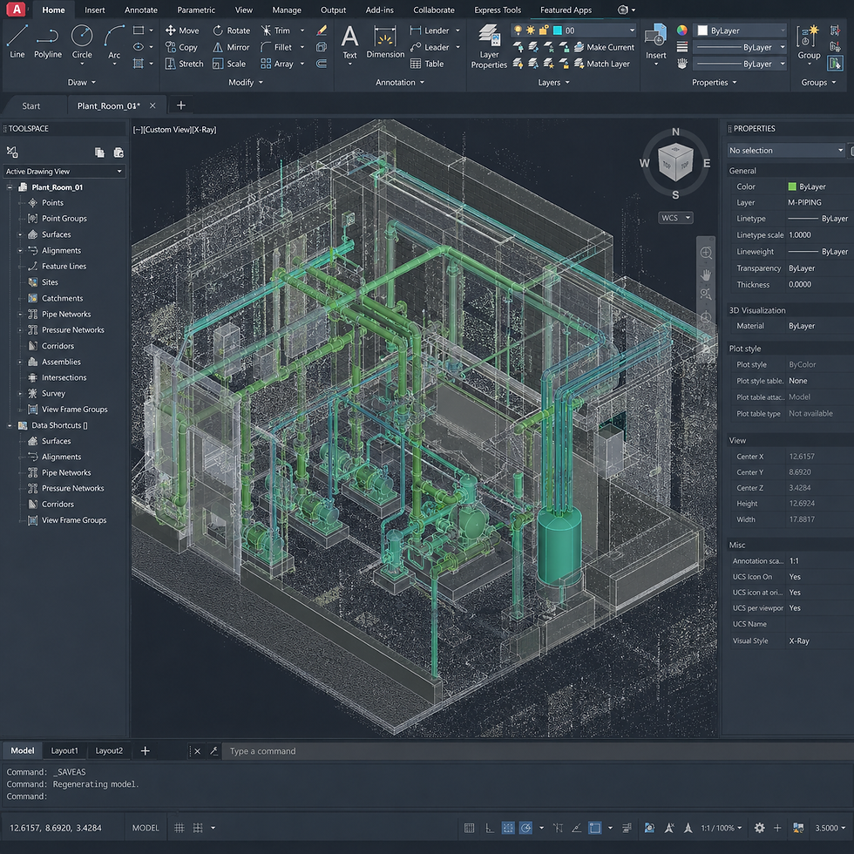
Task: Open the Layer Properties manager
Action: [489, 46]
